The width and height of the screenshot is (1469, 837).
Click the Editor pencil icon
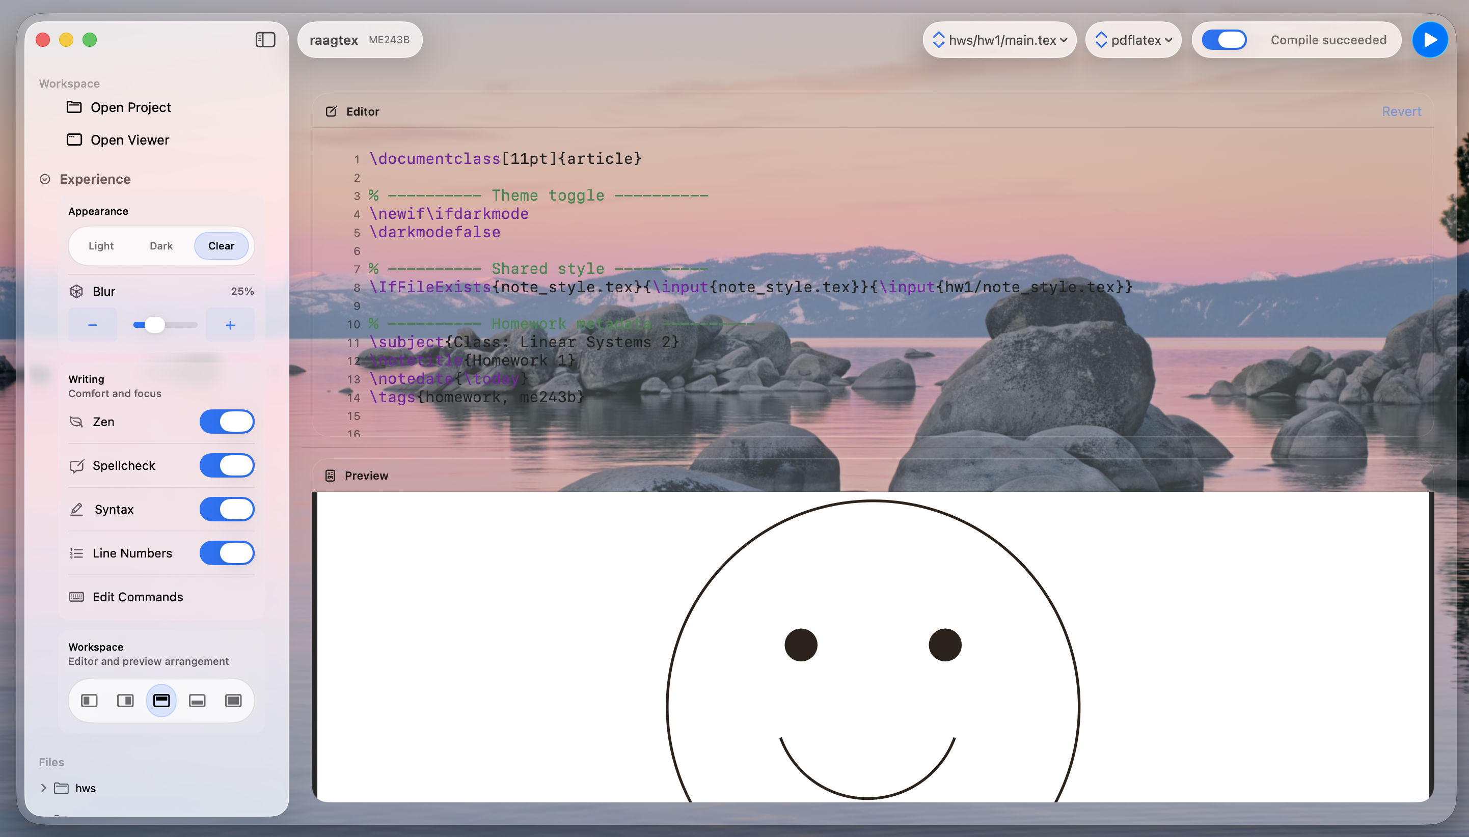coord(331,111)
